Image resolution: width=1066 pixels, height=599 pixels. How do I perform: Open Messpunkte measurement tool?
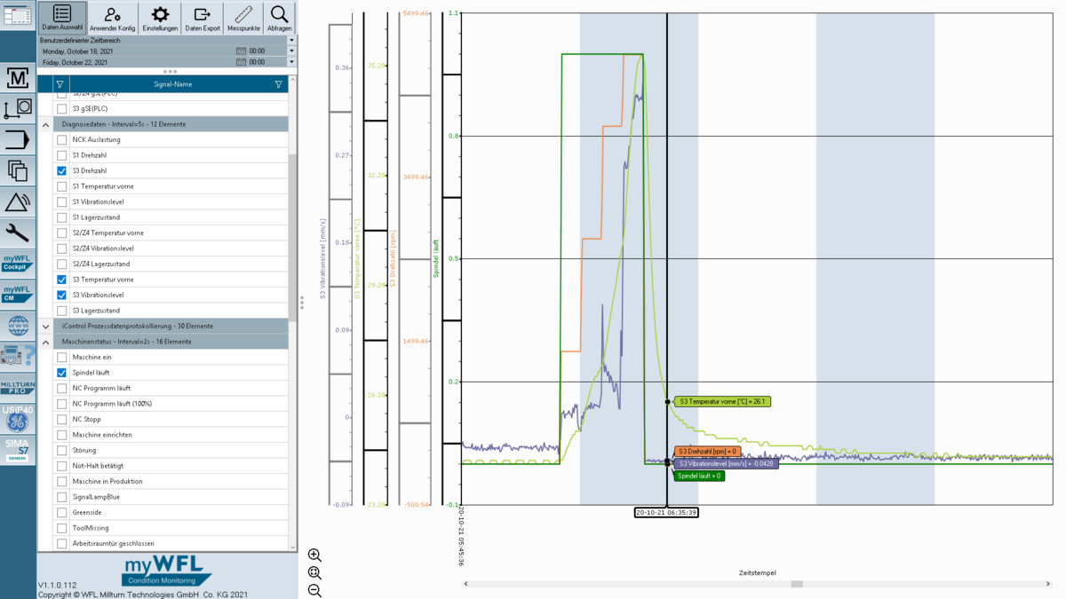242,18
